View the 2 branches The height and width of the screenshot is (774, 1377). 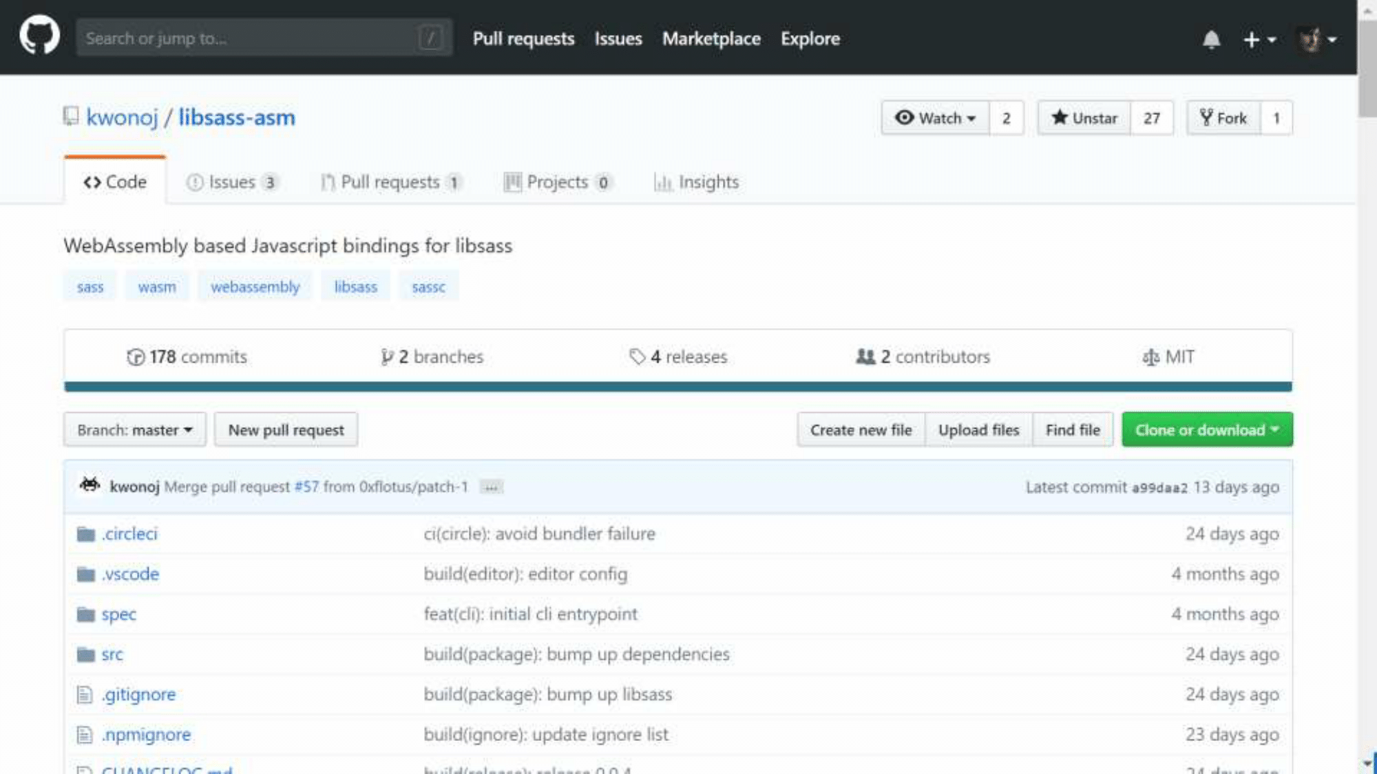click(432, 356)
